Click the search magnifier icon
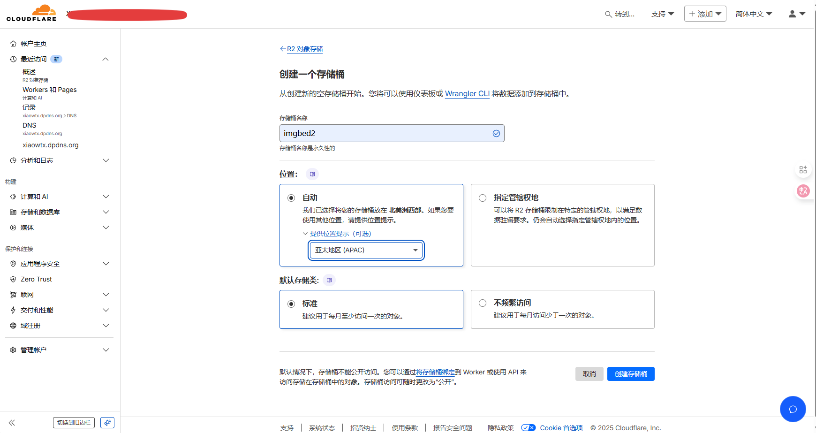The height and width of the screenshot is (433, 816). pyautogui.click(x=608, y=14)
